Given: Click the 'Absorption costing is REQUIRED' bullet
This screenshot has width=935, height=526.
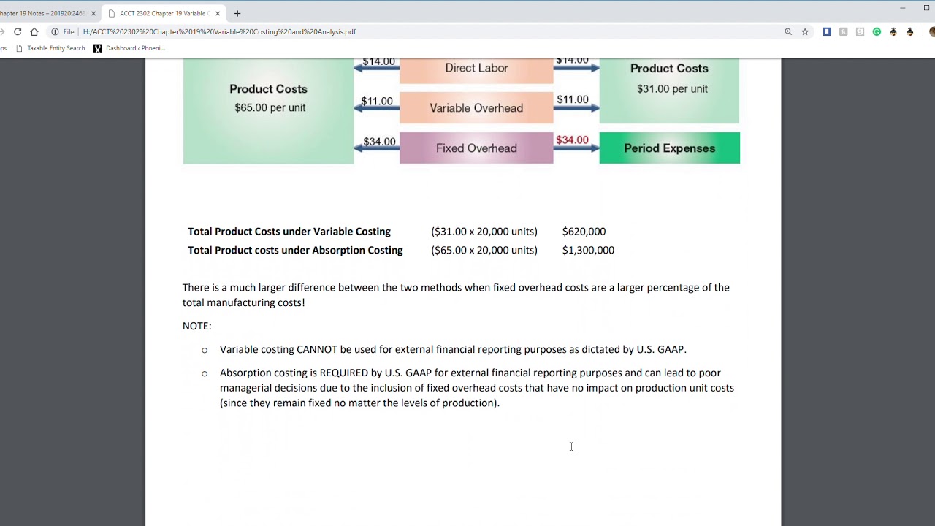Looking at the screenshot, I should pos(477,388).
